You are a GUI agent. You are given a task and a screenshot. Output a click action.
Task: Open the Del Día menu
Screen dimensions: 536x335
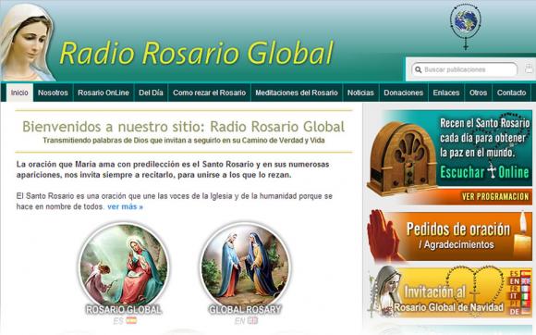click(x=151, y=93)
